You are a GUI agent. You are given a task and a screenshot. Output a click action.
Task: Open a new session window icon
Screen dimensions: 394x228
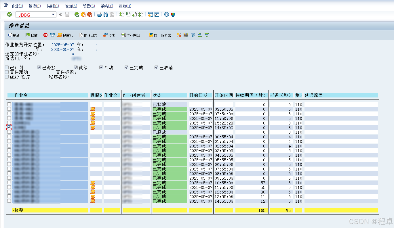pyautogui.click(x=150, y=14)
